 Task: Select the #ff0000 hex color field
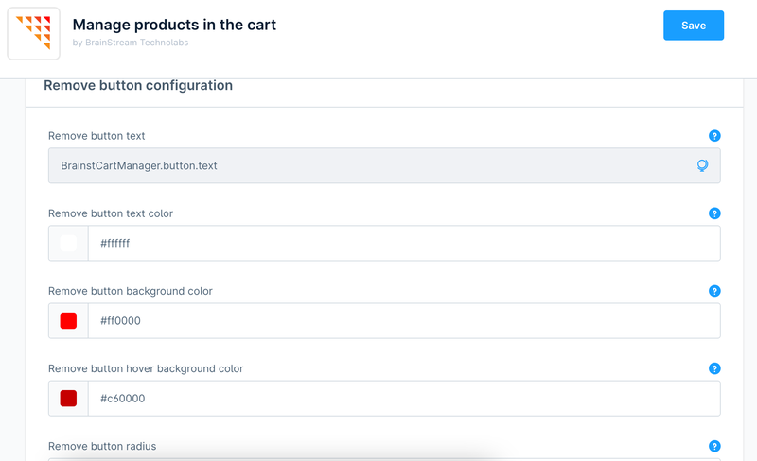[x=403, y=320]
